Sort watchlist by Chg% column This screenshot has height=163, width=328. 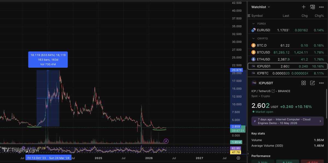coord(319,16)
